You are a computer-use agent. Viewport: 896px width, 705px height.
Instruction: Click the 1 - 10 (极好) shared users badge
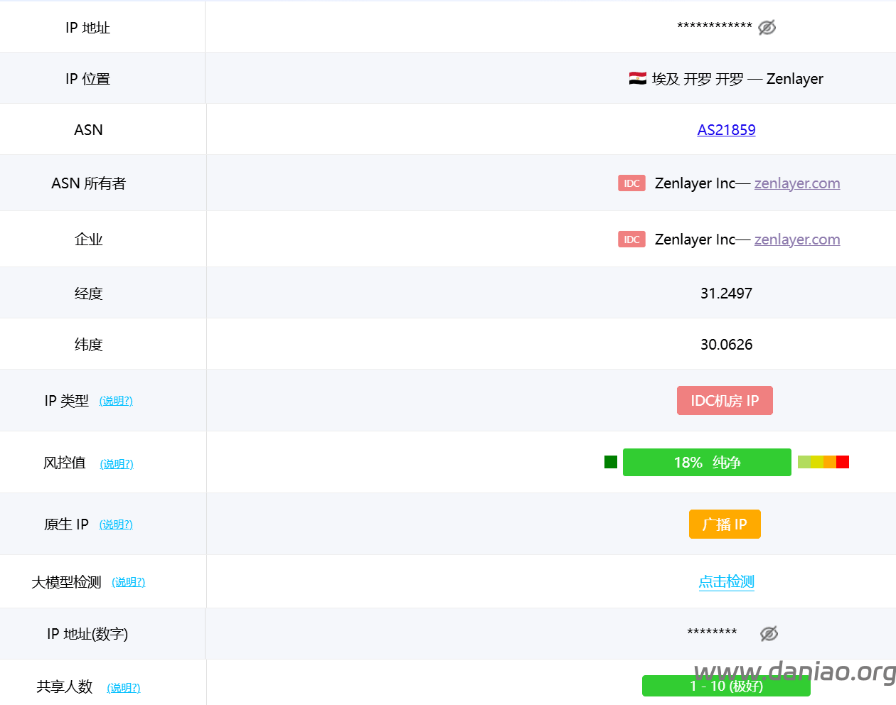click(x=726, y=686)
